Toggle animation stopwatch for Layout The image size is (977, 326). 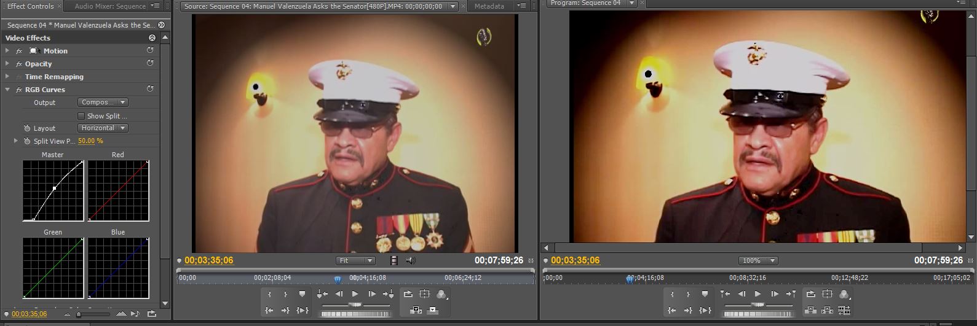coord(27,128)
